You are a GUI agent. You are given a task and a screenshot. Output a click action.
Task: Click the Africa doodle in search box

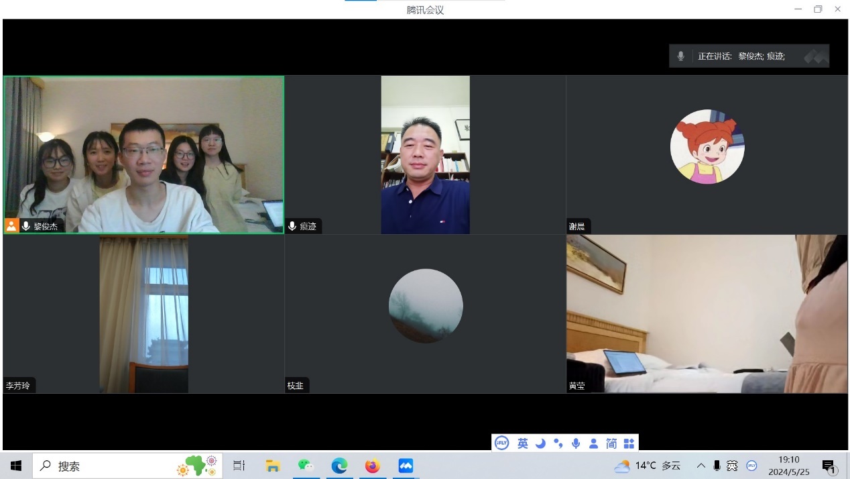[x=197, y=466]
